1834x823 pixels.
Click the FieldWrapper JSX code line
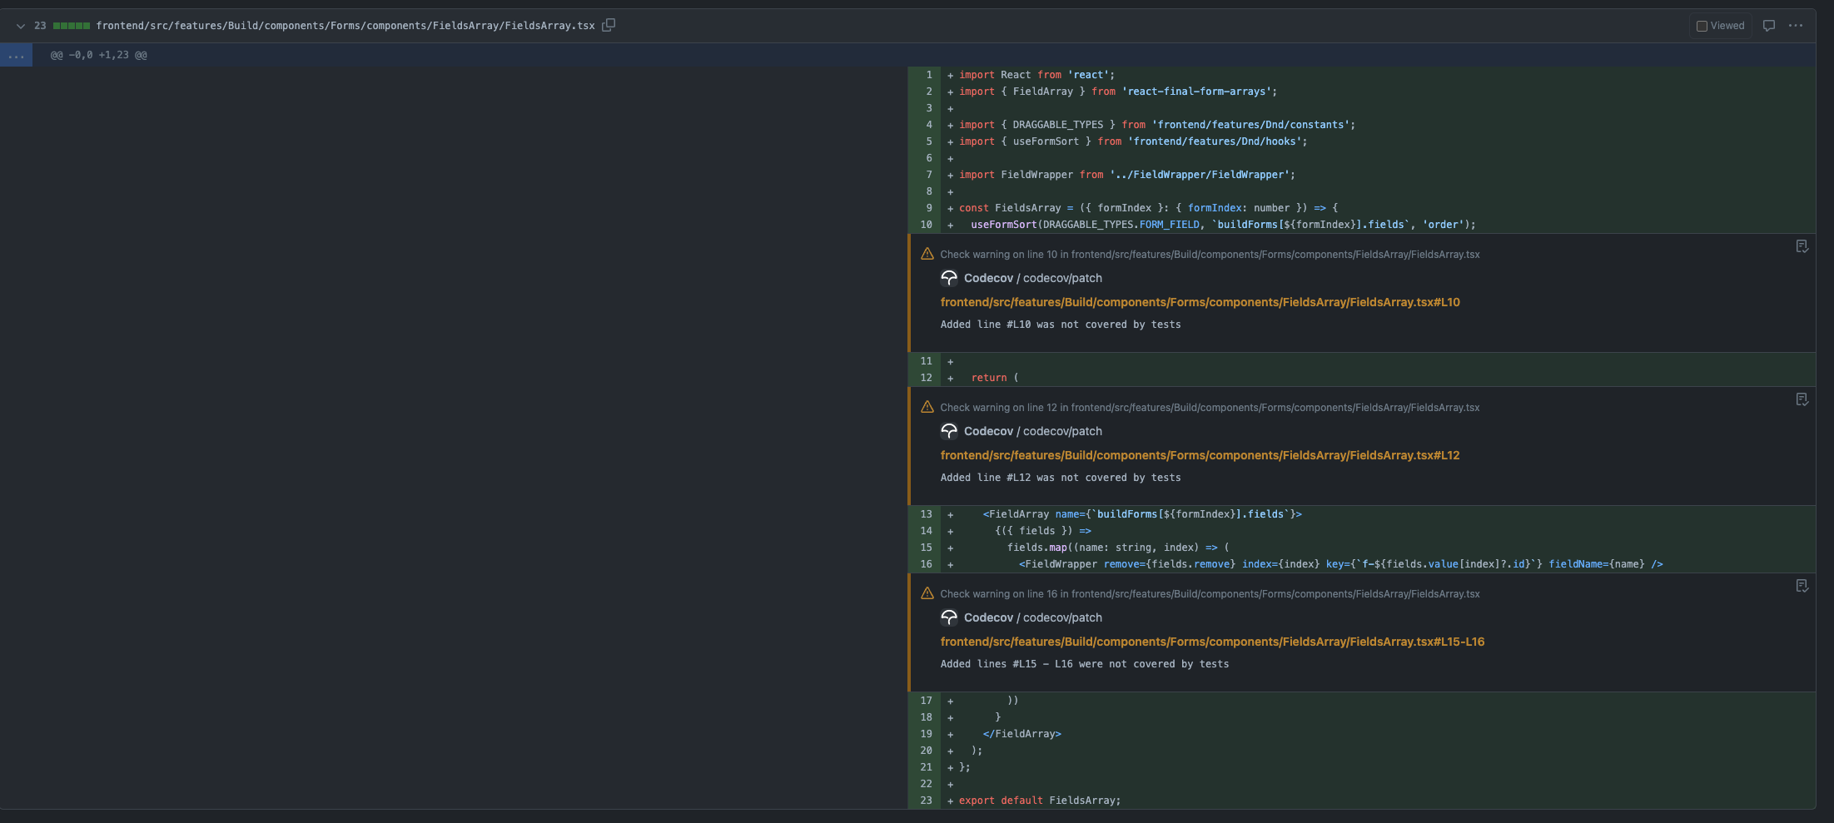(1341, 564)
